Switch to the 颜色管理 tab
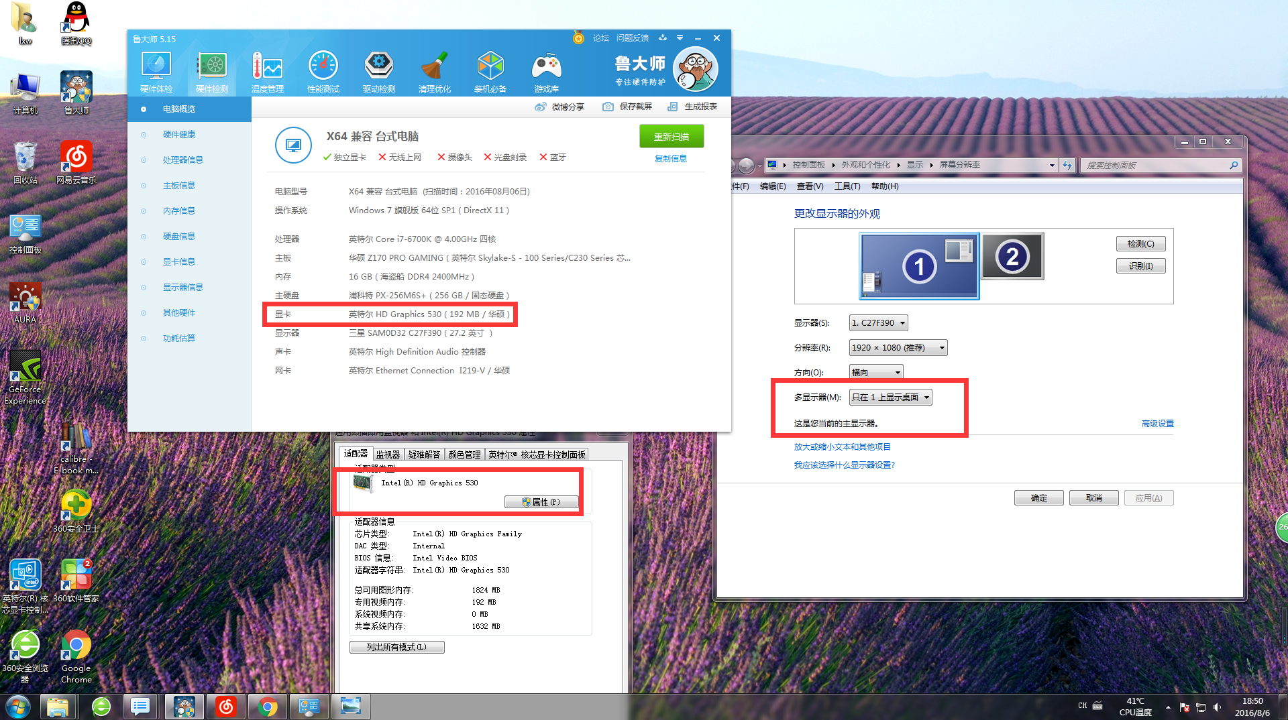Screen dimensions: 1288x720 click(x=465, y=455)
